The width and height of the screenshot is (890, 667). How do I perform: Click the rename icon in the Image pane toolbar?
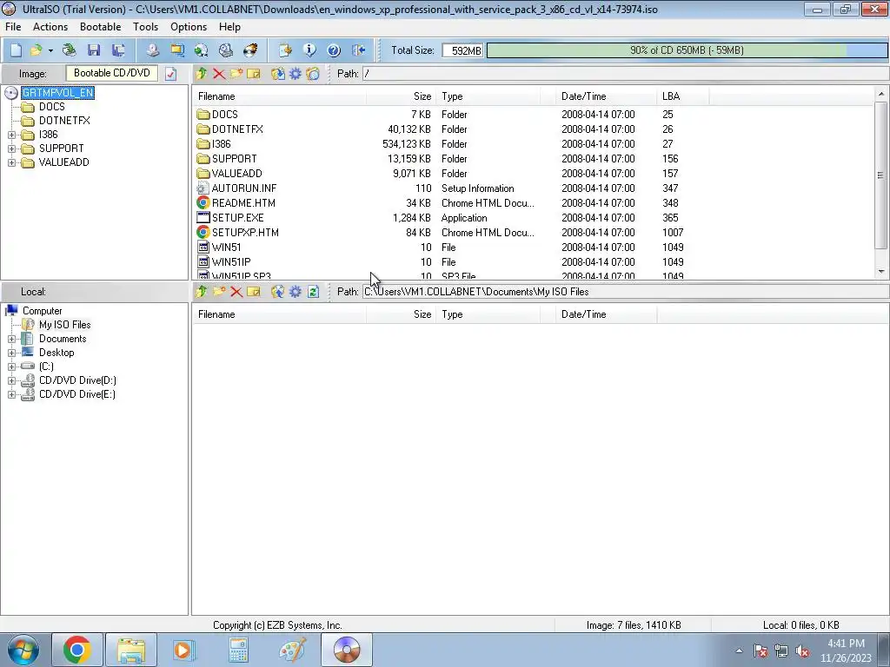coord(254,74)
